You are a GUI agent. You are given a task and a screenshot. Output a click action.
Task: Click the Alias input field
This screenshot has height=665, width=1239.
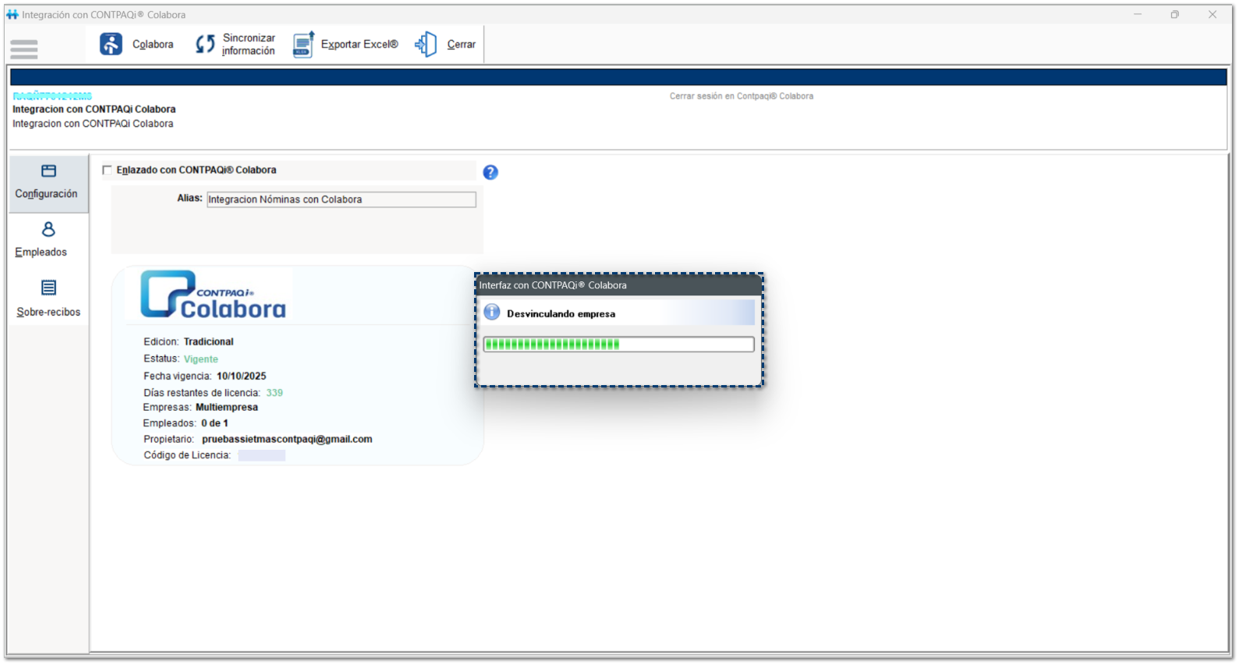(x=341, y=200)
